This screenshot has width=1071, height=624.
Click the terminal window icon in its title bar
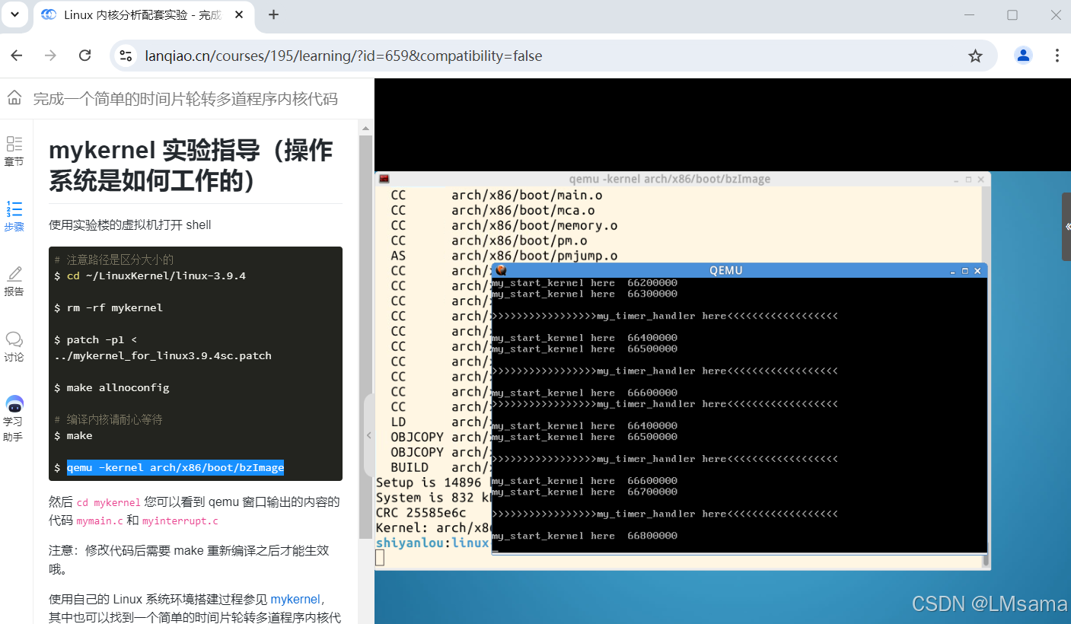pos(384,179)
